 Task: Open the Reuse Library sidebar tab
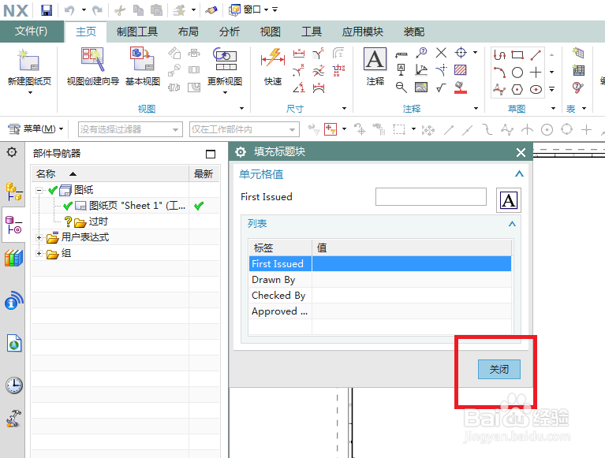(13, 258)
